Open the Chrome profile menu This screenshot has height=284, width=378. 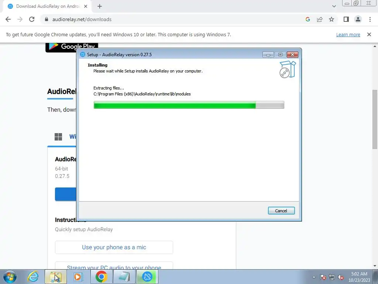[358, 19]
